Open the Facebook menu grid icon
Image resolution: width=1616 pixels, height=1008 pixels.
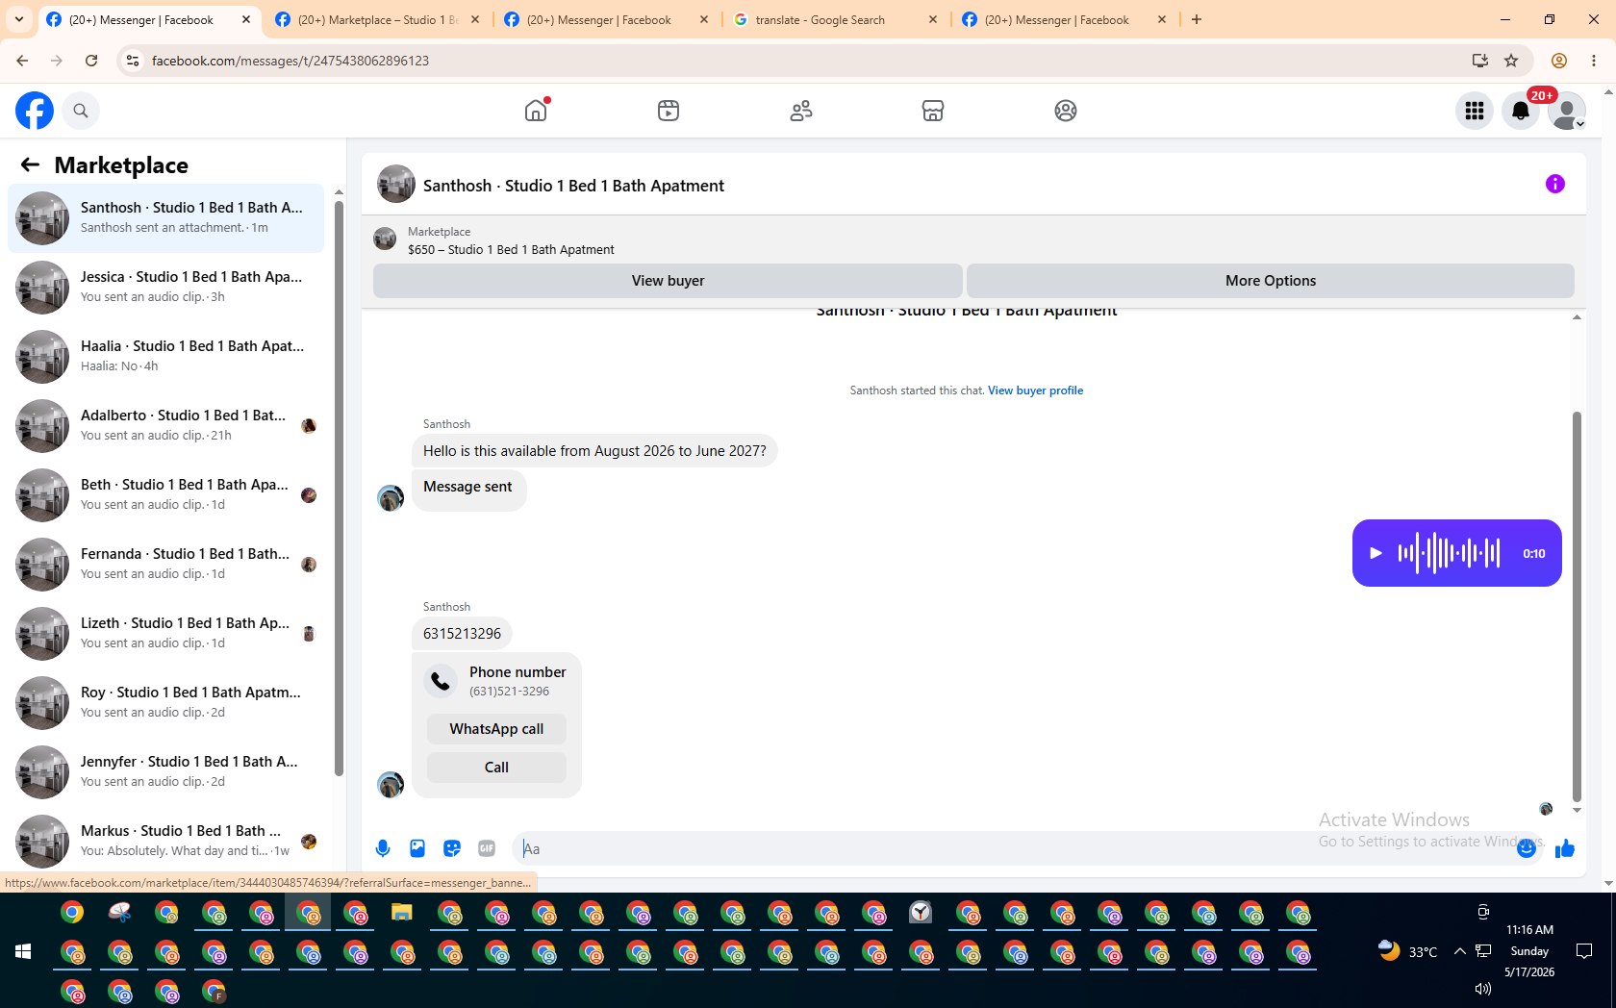[x=1475, y=111]
